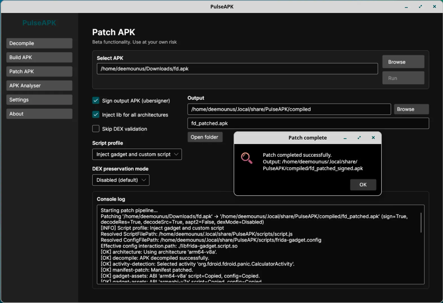The image size is (443, 303).
Task: Open the DEX preservation mode dropdown
Action: 121,180
